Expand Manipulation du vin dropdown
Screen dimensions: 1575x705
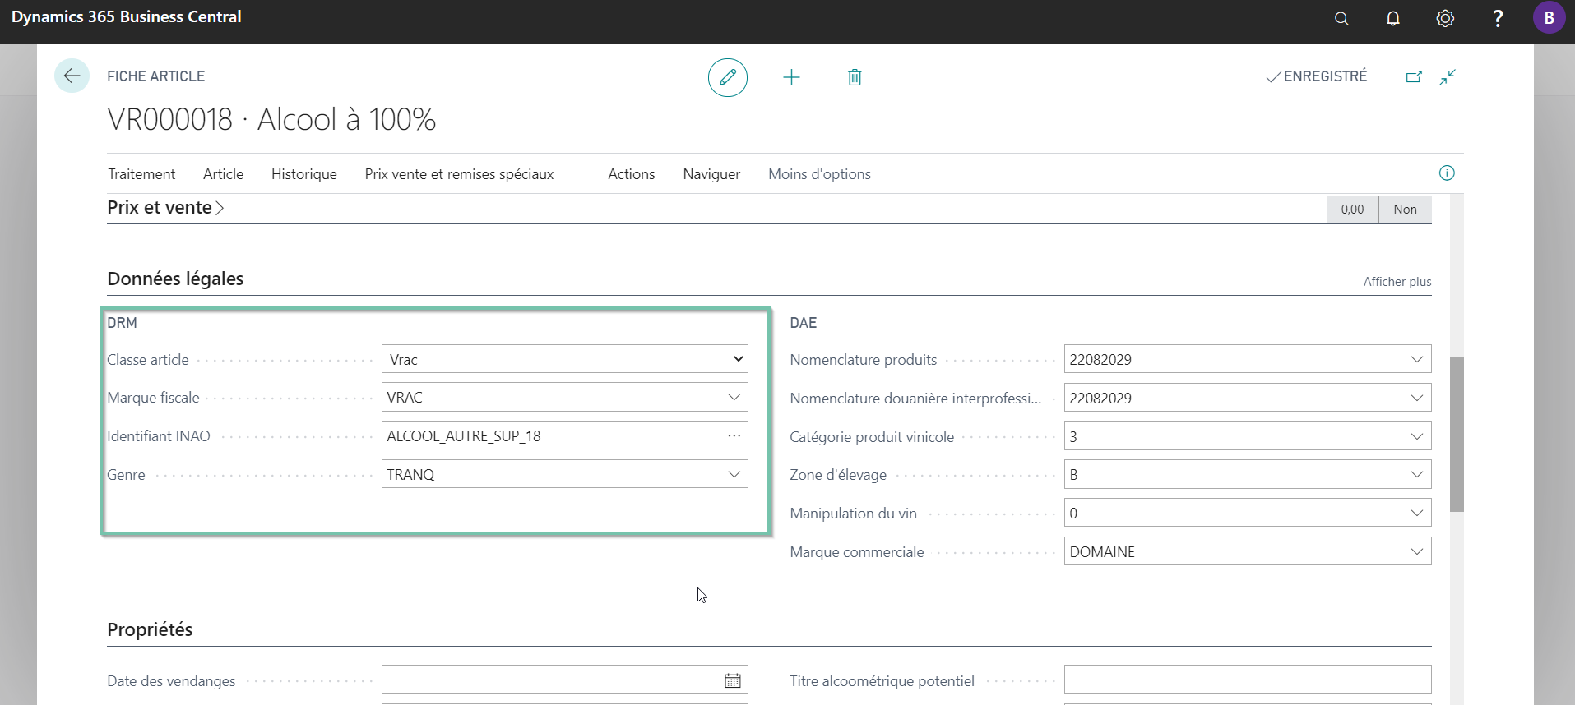(x=1417, y=513)
